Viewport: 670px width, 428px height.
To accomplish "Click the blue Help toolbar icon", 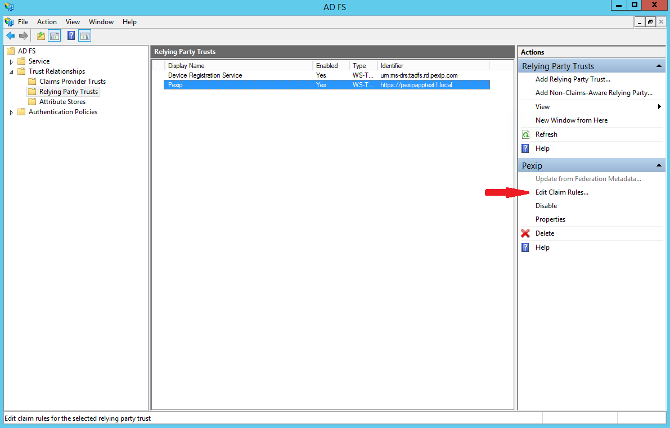I will [x=71, y=36].
